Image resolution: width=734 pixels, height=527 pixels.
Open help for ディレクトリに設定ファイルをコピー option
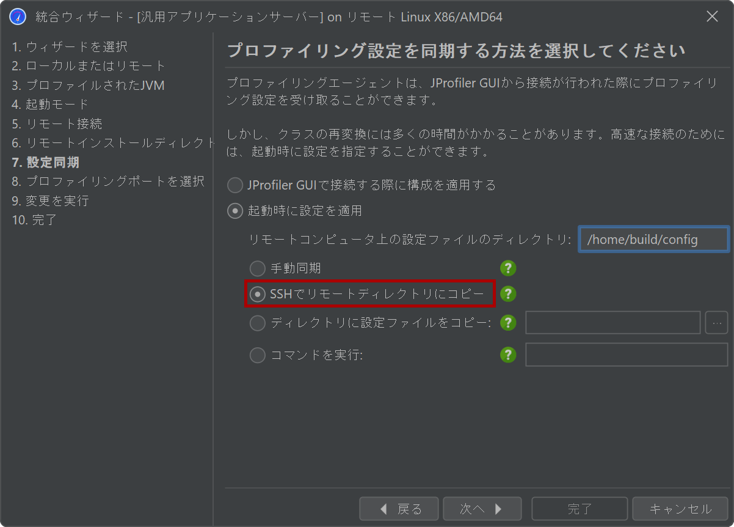coord(508,323)
